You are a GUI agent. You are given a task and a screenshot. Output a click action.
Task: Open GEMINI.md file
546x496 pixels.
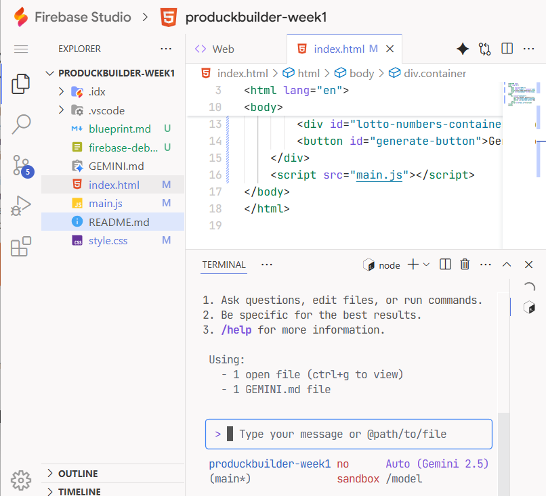click(x=113, y=166)
